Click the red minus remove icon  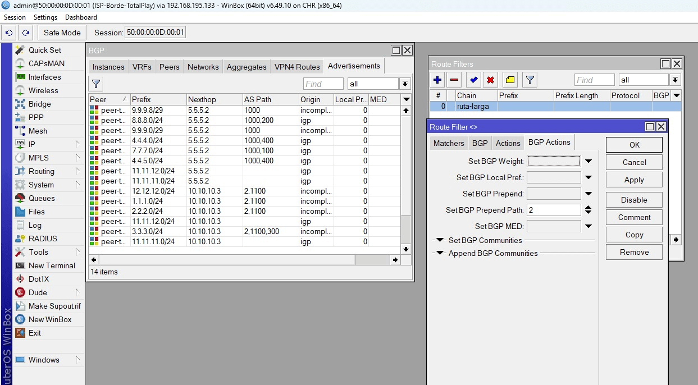(x=455, y=80)
